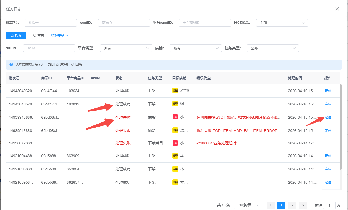Click 处理成功 status in the x***9 row
Screen dimensions: 348x210
123,91
